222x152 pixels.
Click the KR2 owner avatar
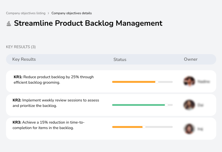click(189, 105)
